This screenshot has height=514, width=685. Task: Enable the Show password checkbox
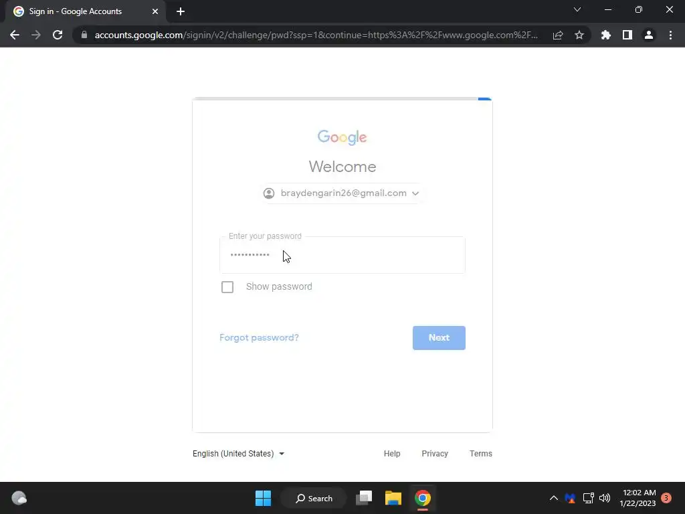point(227,286)
